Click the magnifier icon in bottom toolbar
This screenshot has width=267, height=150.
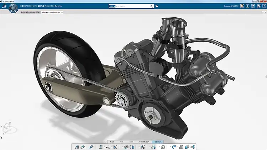point(91,146)
